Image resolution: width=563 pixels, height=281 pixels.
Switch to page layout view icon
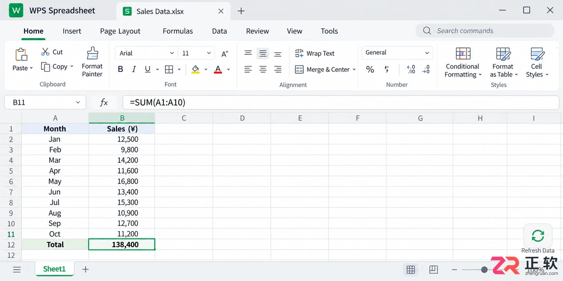click(x=433, y=269)
